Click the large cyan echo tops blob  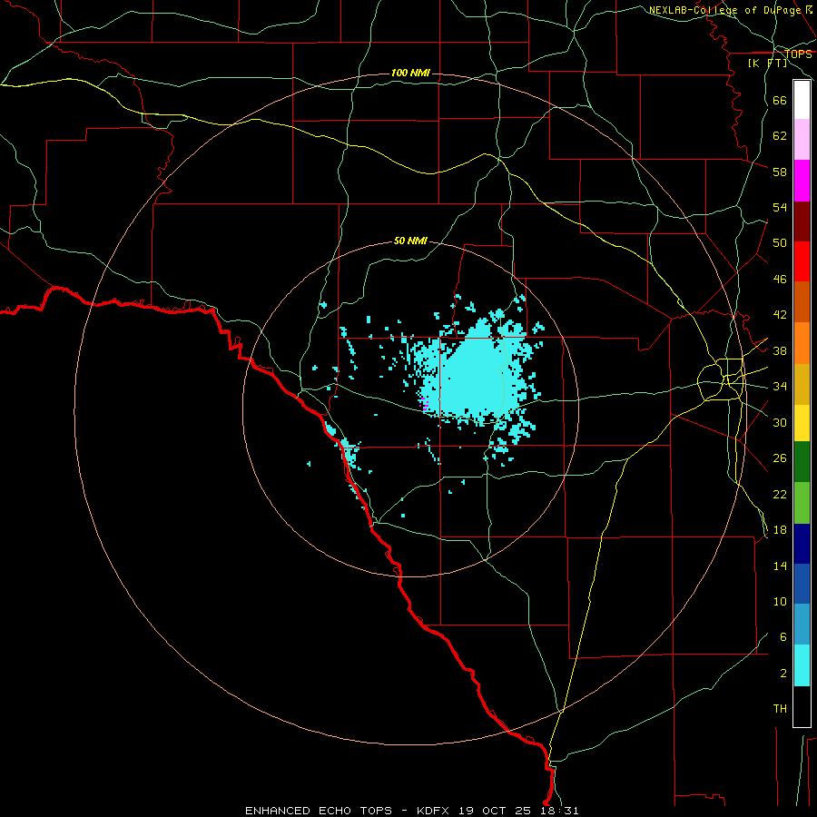pos(471,375)
